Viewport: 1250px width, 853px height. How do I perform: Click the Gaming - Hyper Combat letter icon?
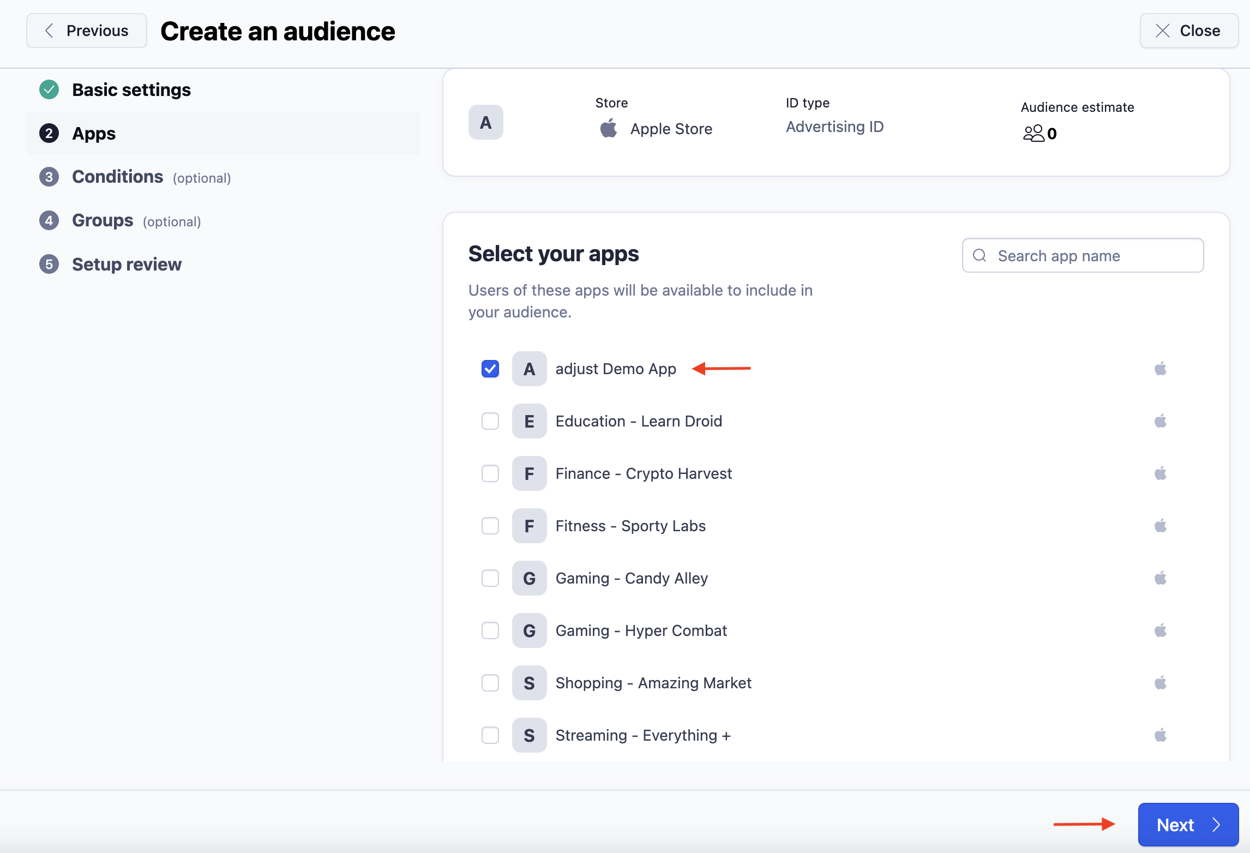[529, 630]
